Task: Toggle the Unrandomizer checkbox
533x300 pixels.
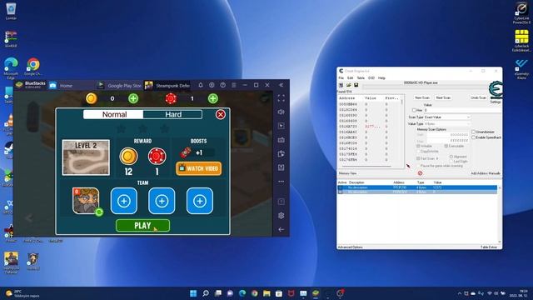Action: click(473, 132)
